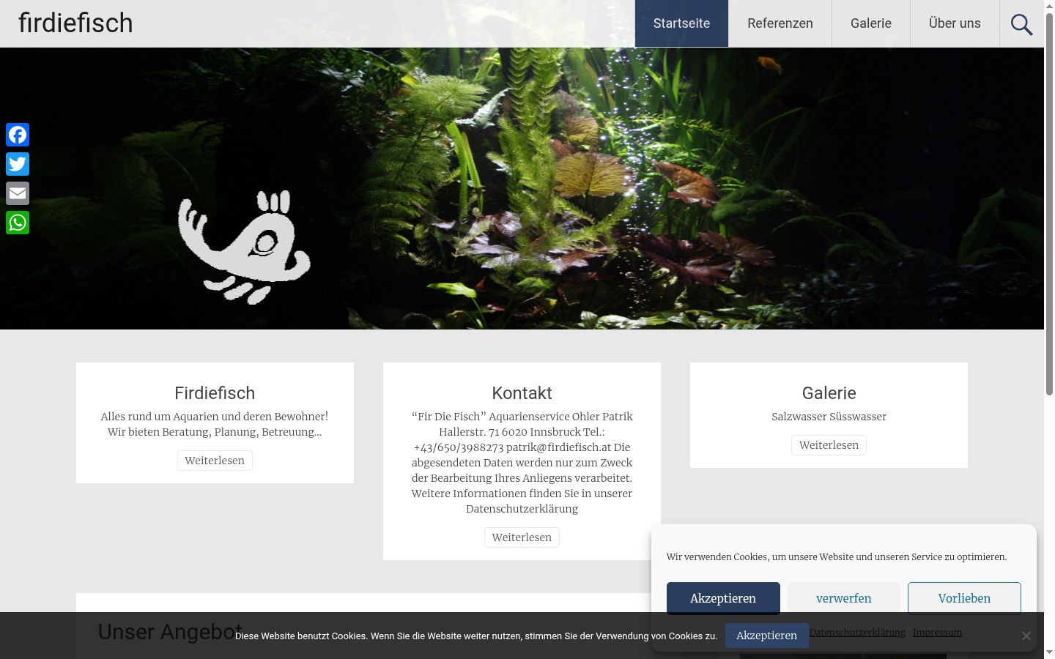Open the search magnifier icon
Screen dimensions: 1055x659
pyautogui.click(x=1021, y=23)
